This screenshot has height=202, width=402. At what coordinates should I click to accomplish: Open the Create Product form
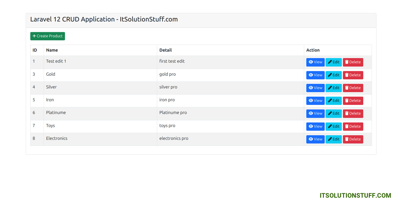[x=47, y=36]
